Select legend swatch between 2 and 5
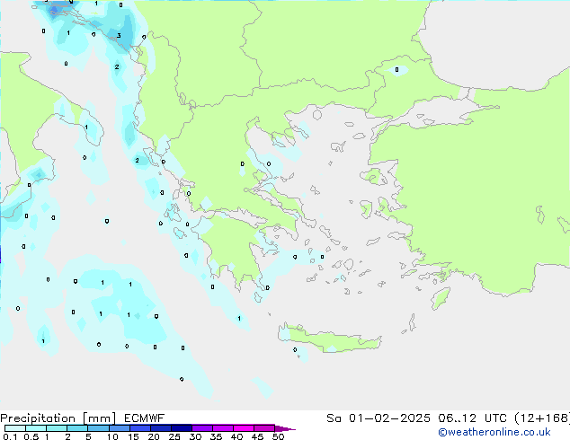Screen dimensions: 570x440 [77, 428]
